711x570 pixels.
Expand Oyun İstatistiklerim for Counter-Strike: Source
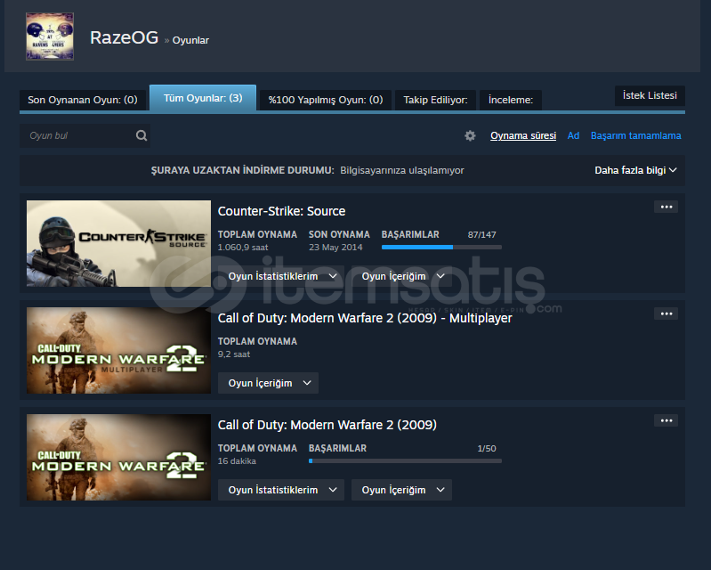click(281, 276)
